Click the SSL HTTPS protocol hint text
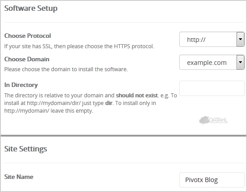 (x=79, y=46)
